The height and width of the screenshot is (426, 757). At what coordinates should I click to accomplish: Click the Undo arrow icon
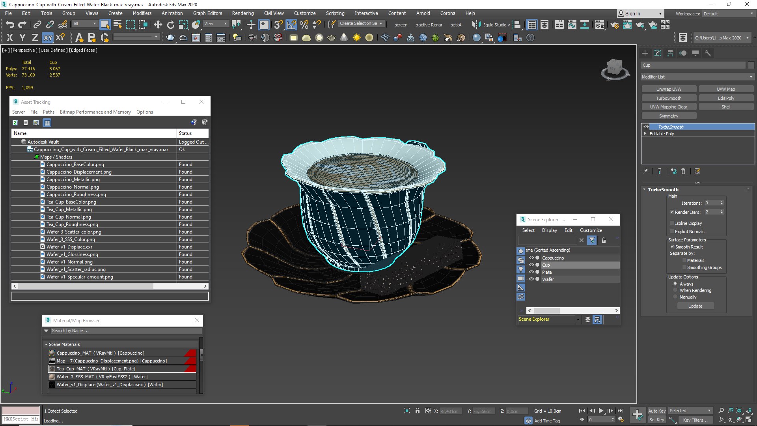pyautogui.click(x=10, y=25)
